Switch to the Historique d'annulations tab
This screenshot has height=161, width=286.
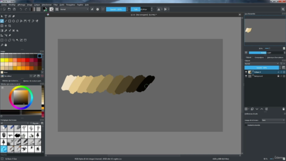coord(275,58)
